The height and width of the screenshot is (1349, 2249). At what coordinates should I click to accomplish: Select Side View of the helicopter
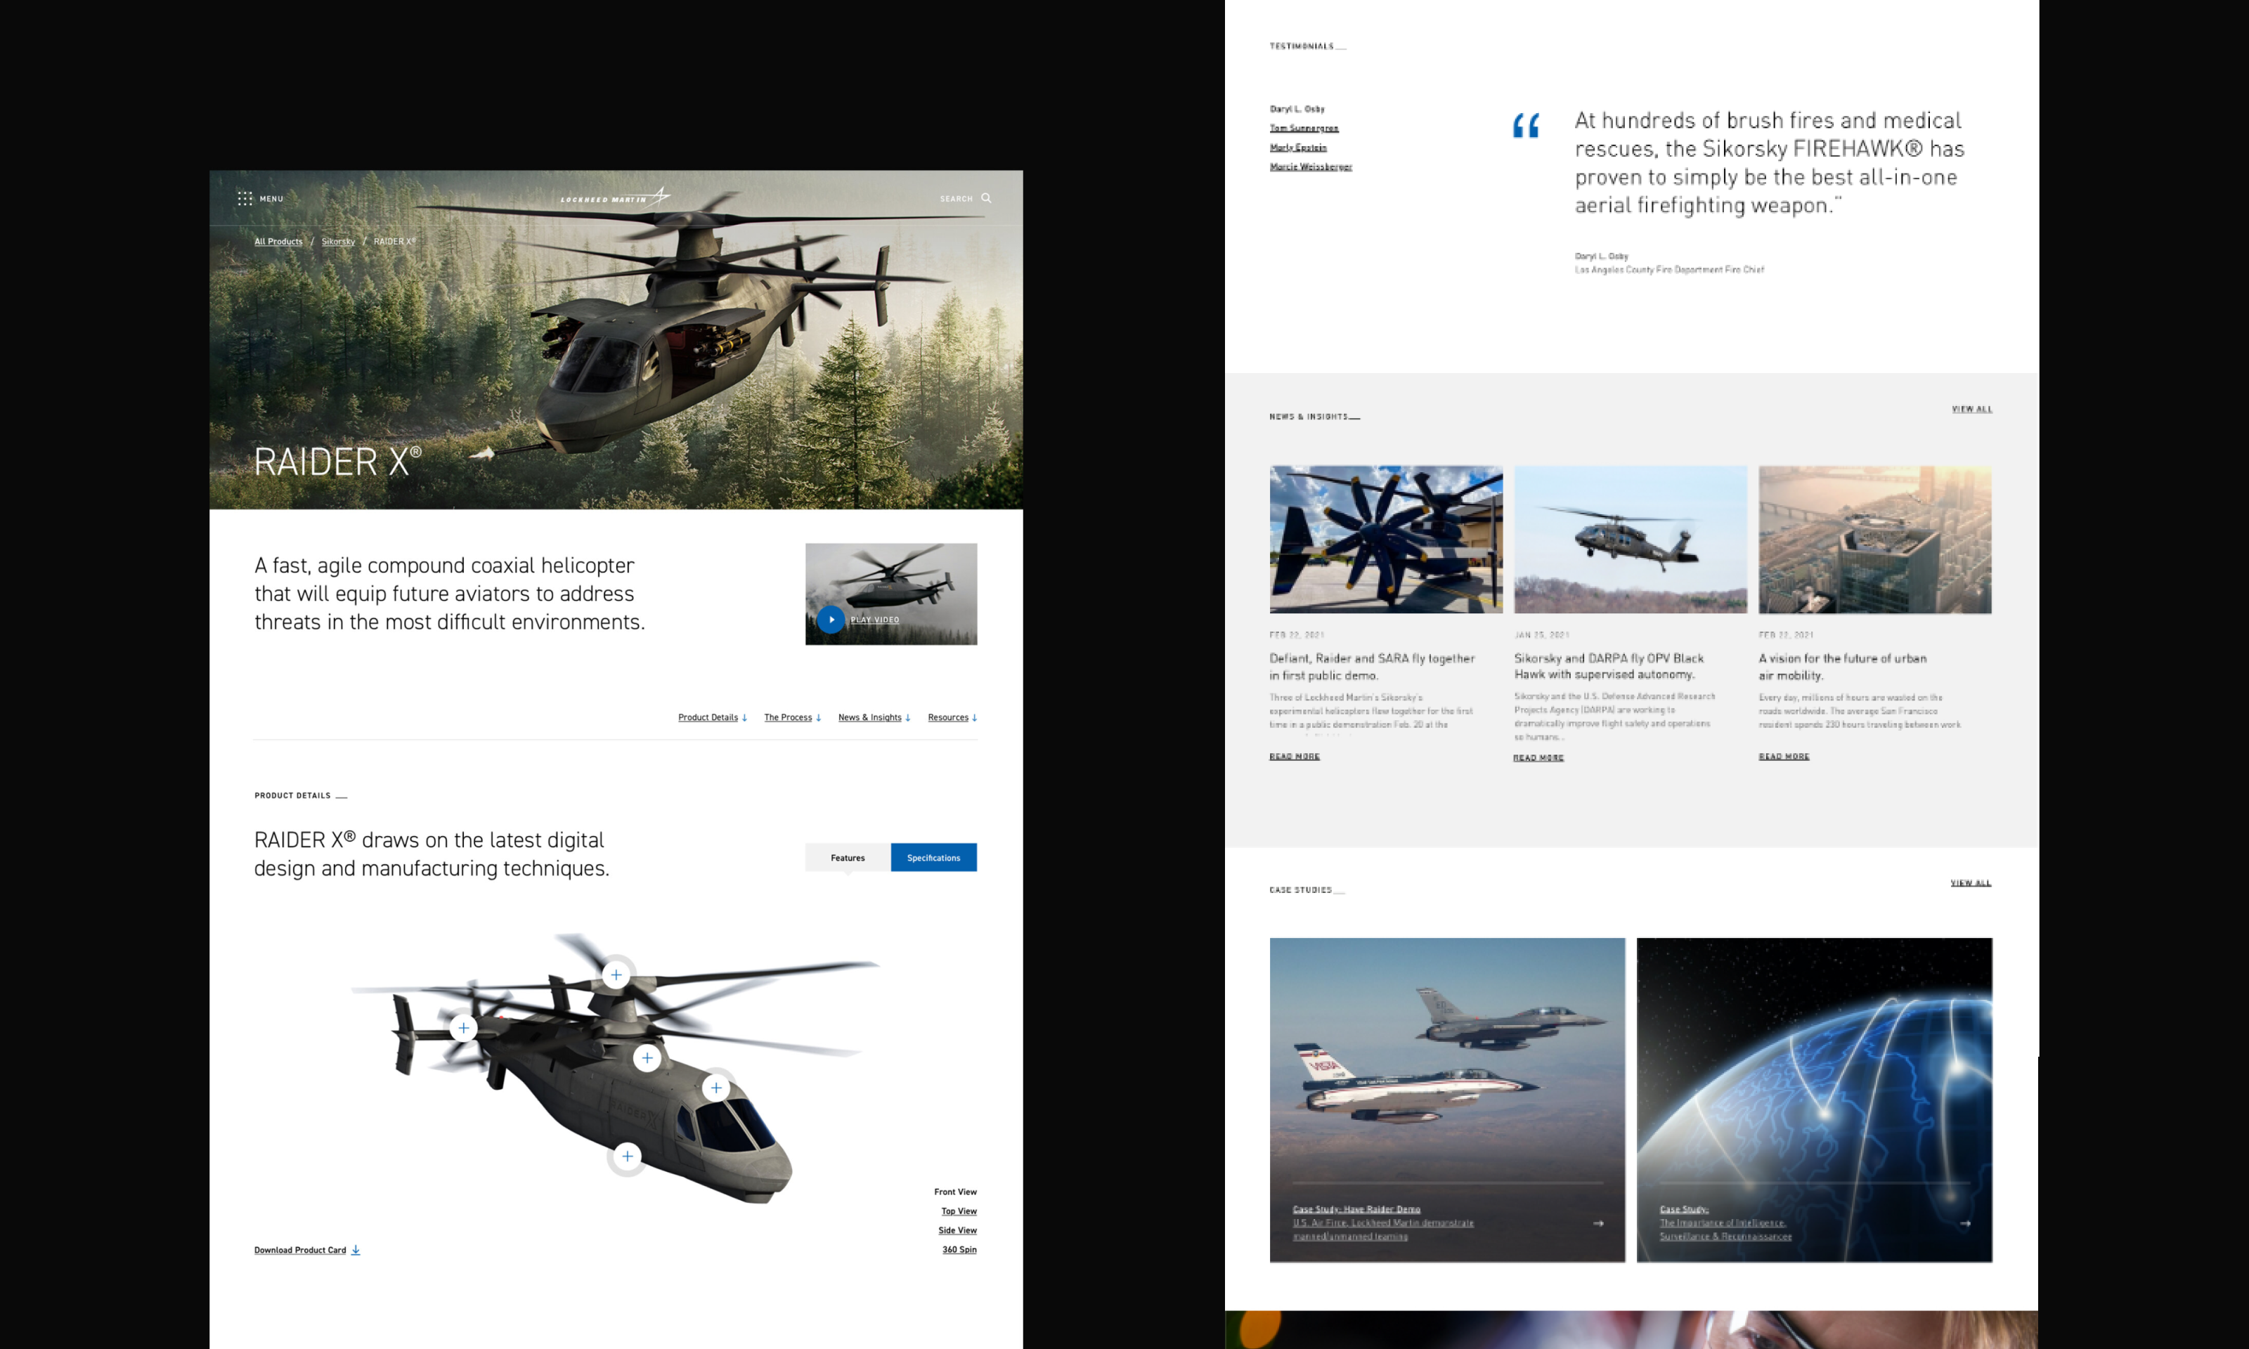tap(957, 1230)
